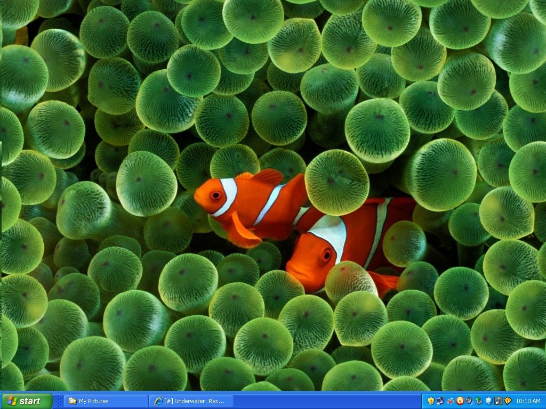Click the taskbar toolbar grip handle beside Start
Image resolution: width=546 pixels, height=409 pixels.
tap(59, 401)
